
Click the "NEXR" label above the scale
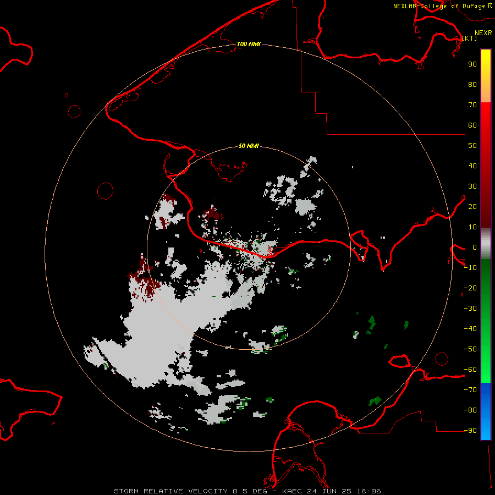click(x=483, y=33)
